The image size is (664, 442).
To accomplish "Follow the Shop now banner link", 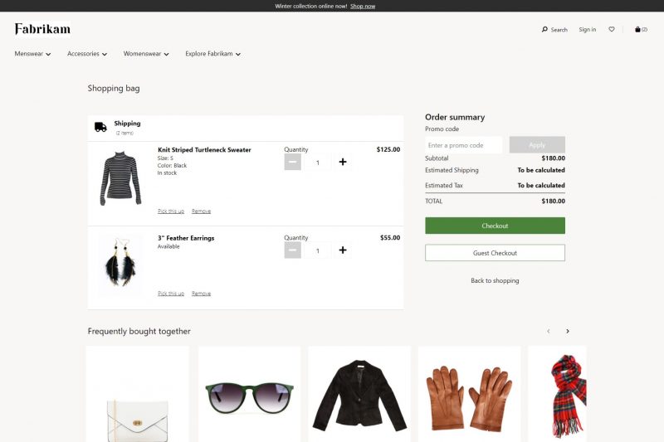I will 363,6.
